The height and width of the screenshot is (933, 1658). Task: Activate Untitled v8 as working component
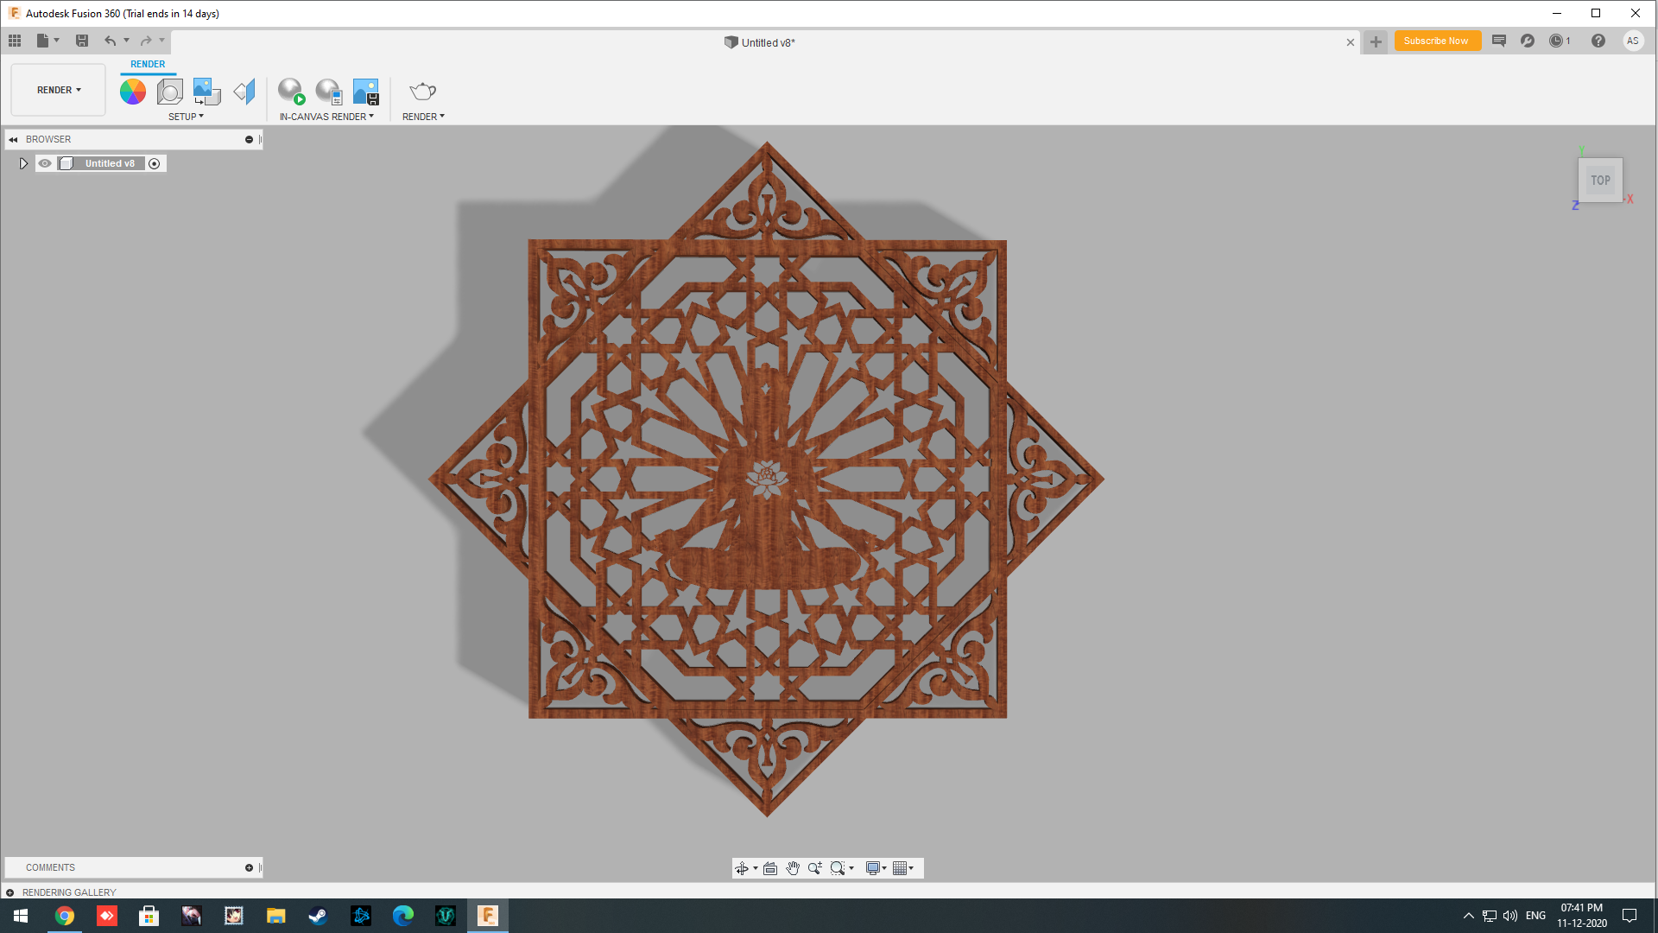(154, 162)
